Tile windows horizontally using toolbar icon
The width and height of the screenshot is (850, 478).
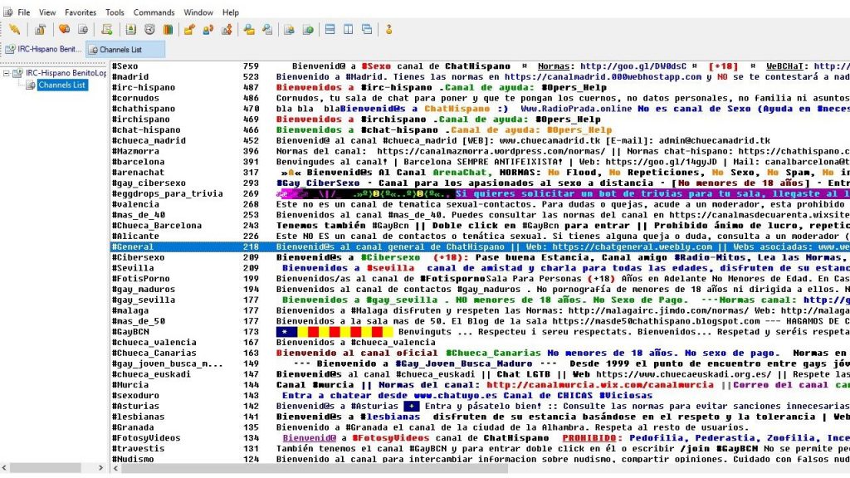click(x=330, y=29)
